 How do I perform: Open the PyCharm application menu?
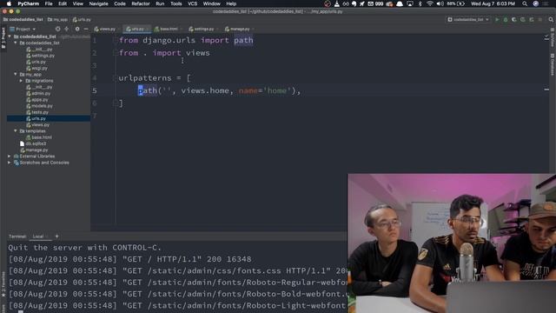point(29,3)
